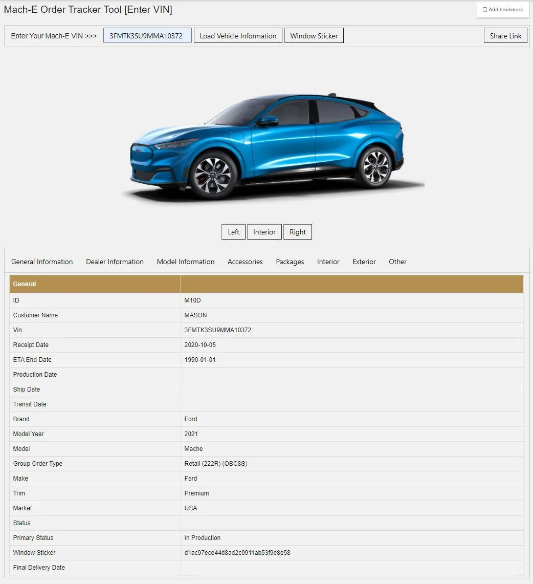The width and height of the screenshot is (533, 584).
Task: Click the General table header
Action: (x=25, y=284)
